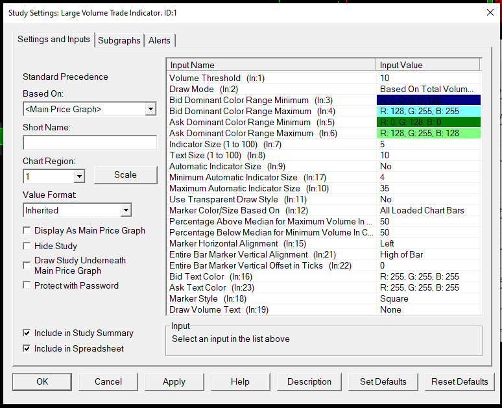
Task: Expand the Value Format dropdown
Action: pyautogui.click(x=125, y=210)
